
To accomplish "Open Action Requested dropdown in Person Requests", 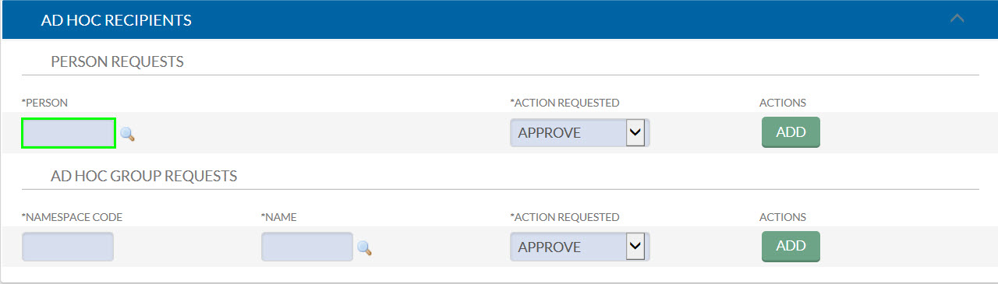I will [x=579, y=133].
